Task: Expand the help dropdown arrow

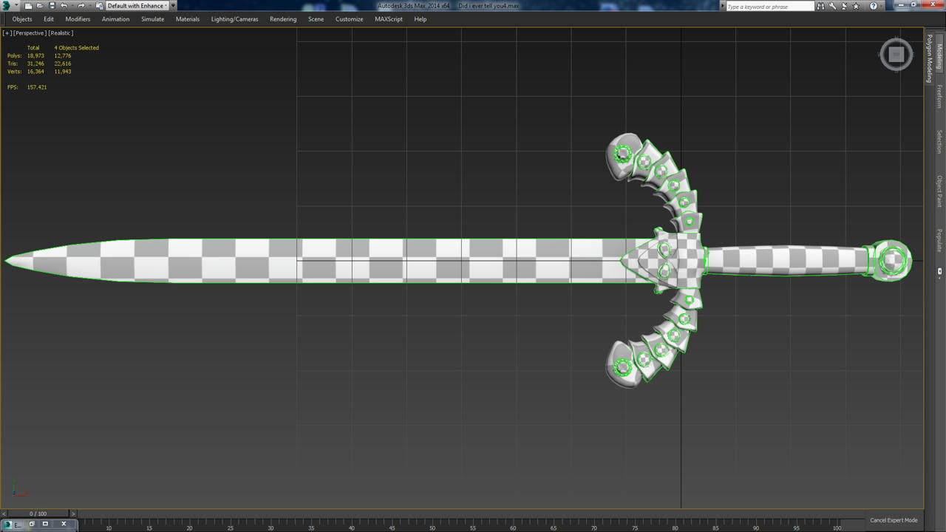Action: point(882,6)
